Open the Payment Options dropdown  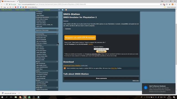point(101,49)
